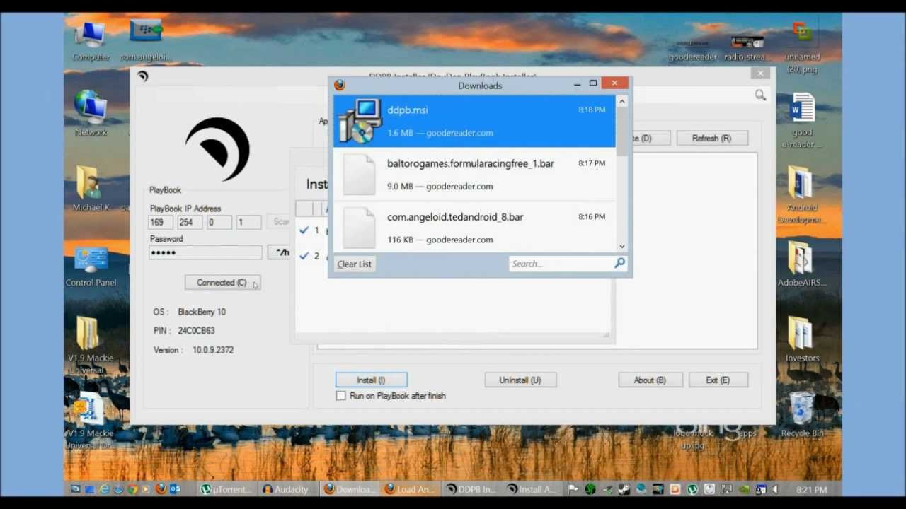Click the Steam icon in system tray
This screenshot has height=509, width=906.
tap(624, 489)
